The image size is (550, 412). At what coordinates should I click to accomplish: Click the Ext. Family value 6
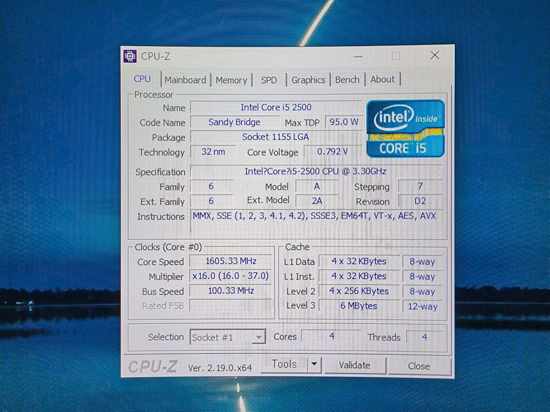[211, 201]
